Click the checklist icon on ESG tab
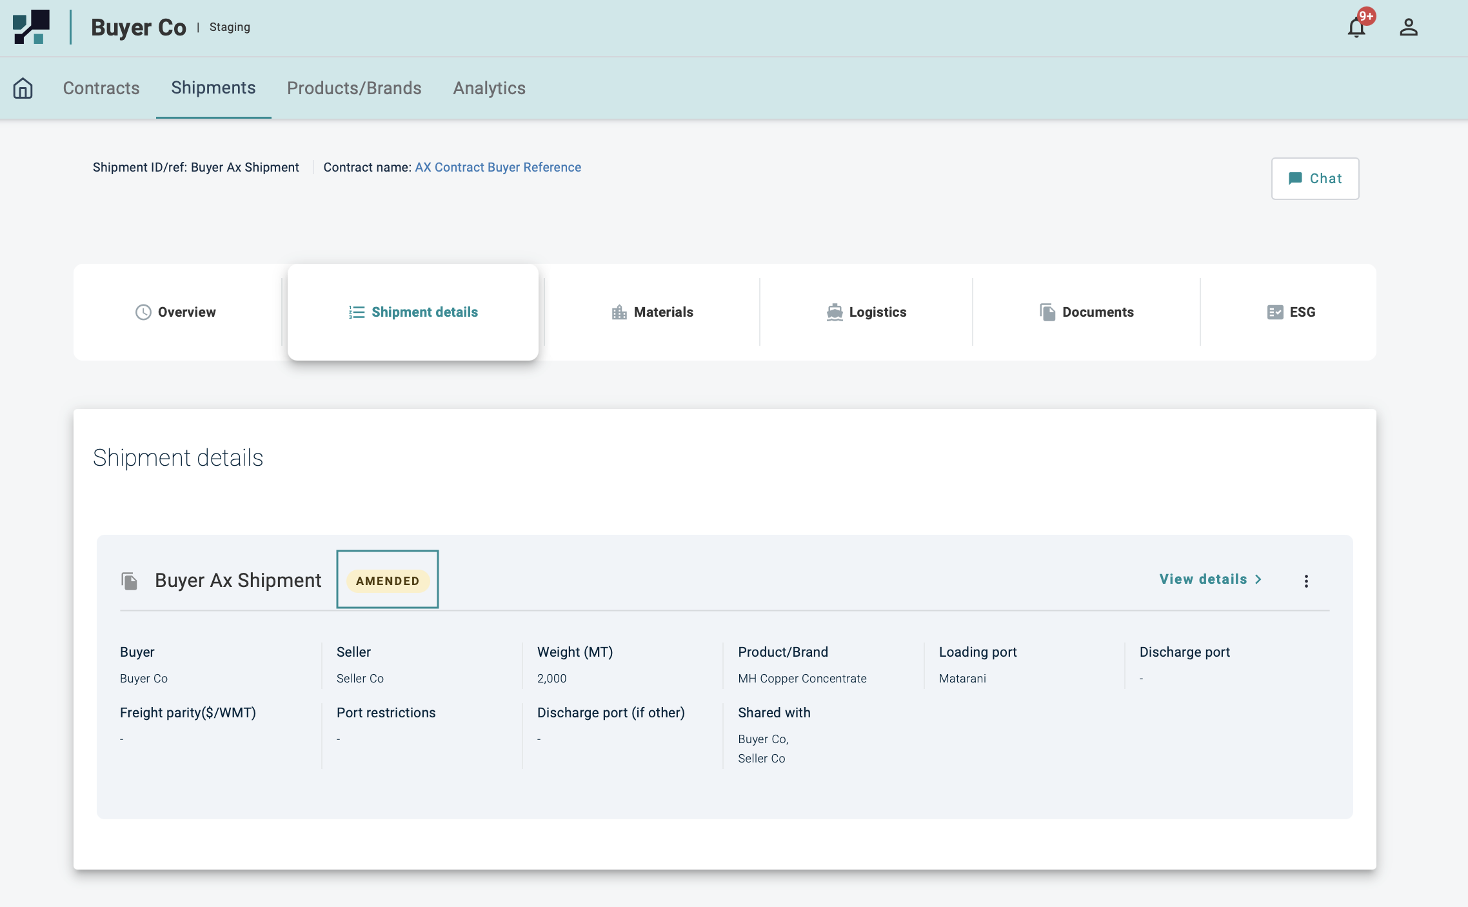 1275,312
